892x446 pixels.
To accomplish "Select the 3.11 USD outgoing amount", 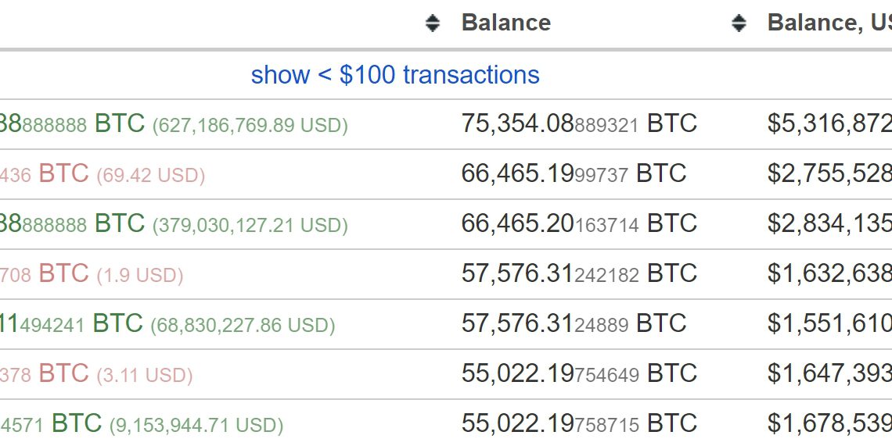I will pyautogui.click(x=144, y=375).
